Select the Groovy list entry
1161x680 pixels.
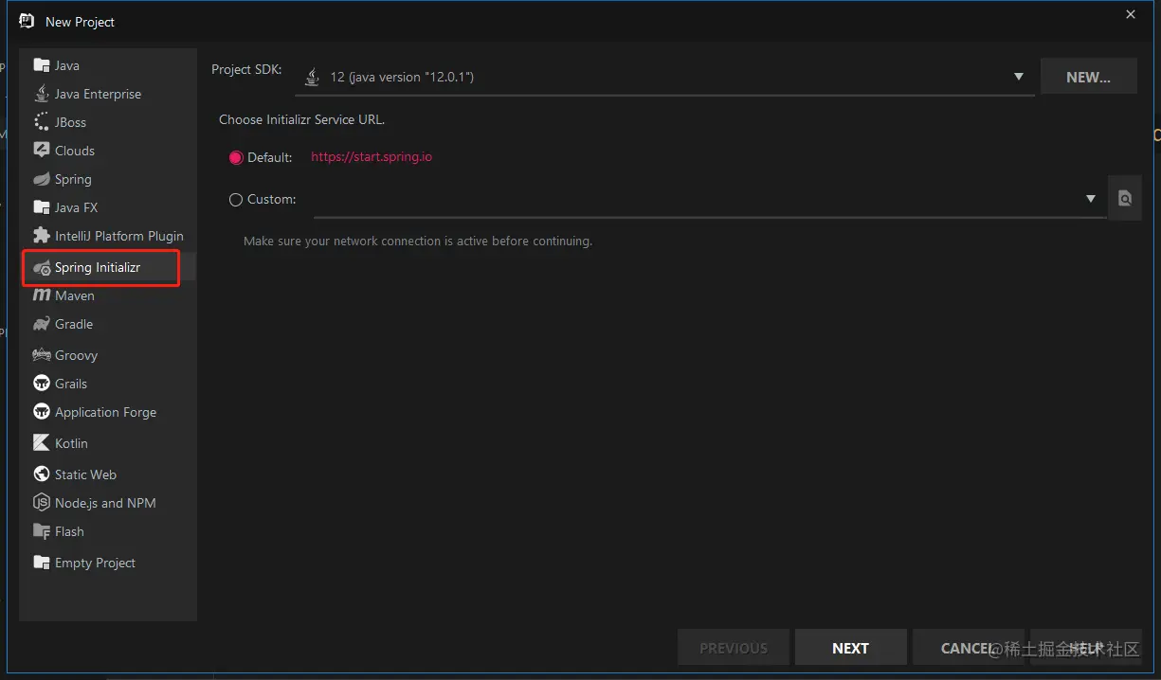click(108, 355)
